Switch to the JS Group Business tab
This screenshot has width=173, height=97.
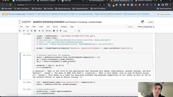(23, 1)
